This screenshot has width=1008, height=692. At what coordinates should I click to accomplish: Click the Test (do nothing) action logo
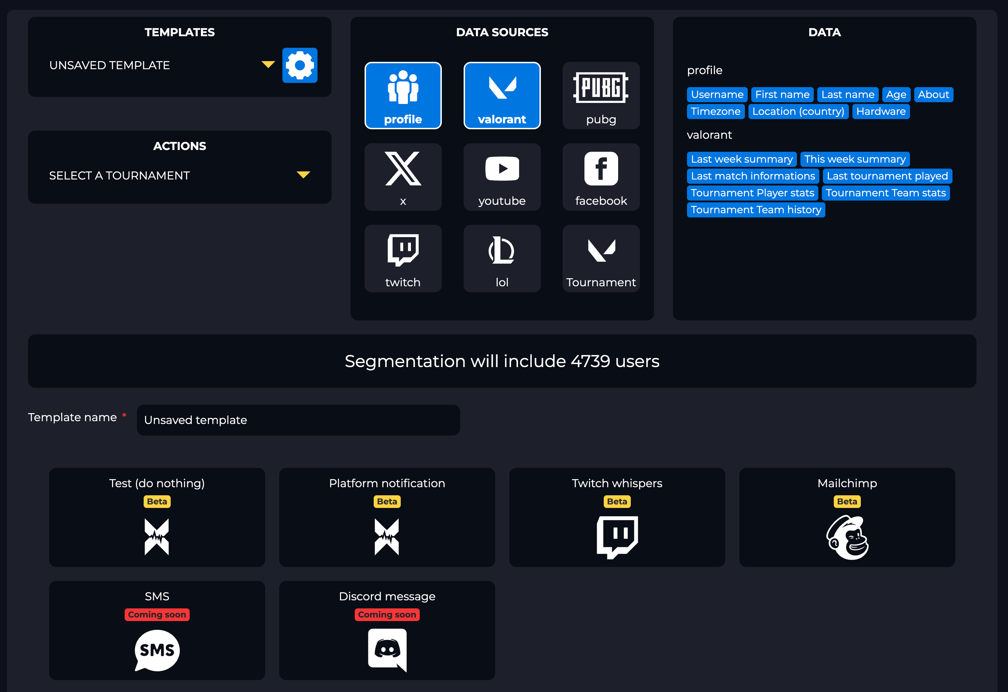pyautogui.click(x=157, y=537)
